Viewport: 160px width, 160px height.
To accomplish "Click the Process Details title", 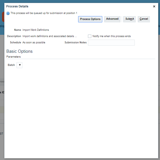I will click(x=17, y=6).
